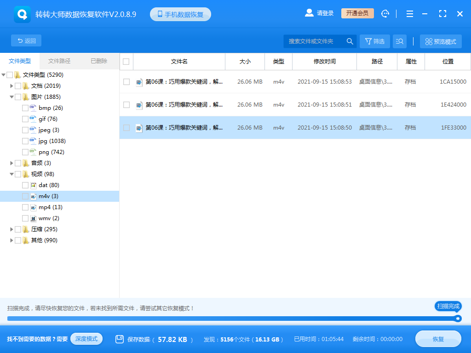Image resolution: width=471 pixels, height=353 pixels.
Task: Click the 返回 back button
Action: 26,40
